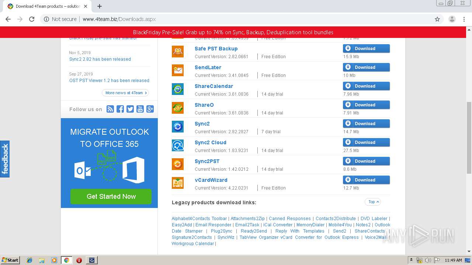Open iCal Converter legacy link
This screenshot has width=472, height=265.
(x=278, y=225)
